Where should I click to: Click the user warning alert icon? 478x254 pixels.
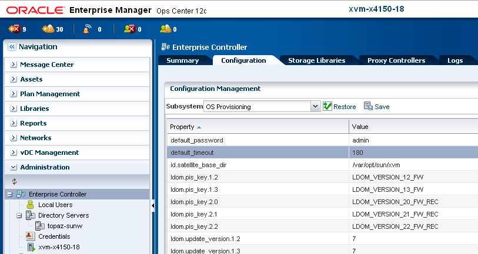165,29
